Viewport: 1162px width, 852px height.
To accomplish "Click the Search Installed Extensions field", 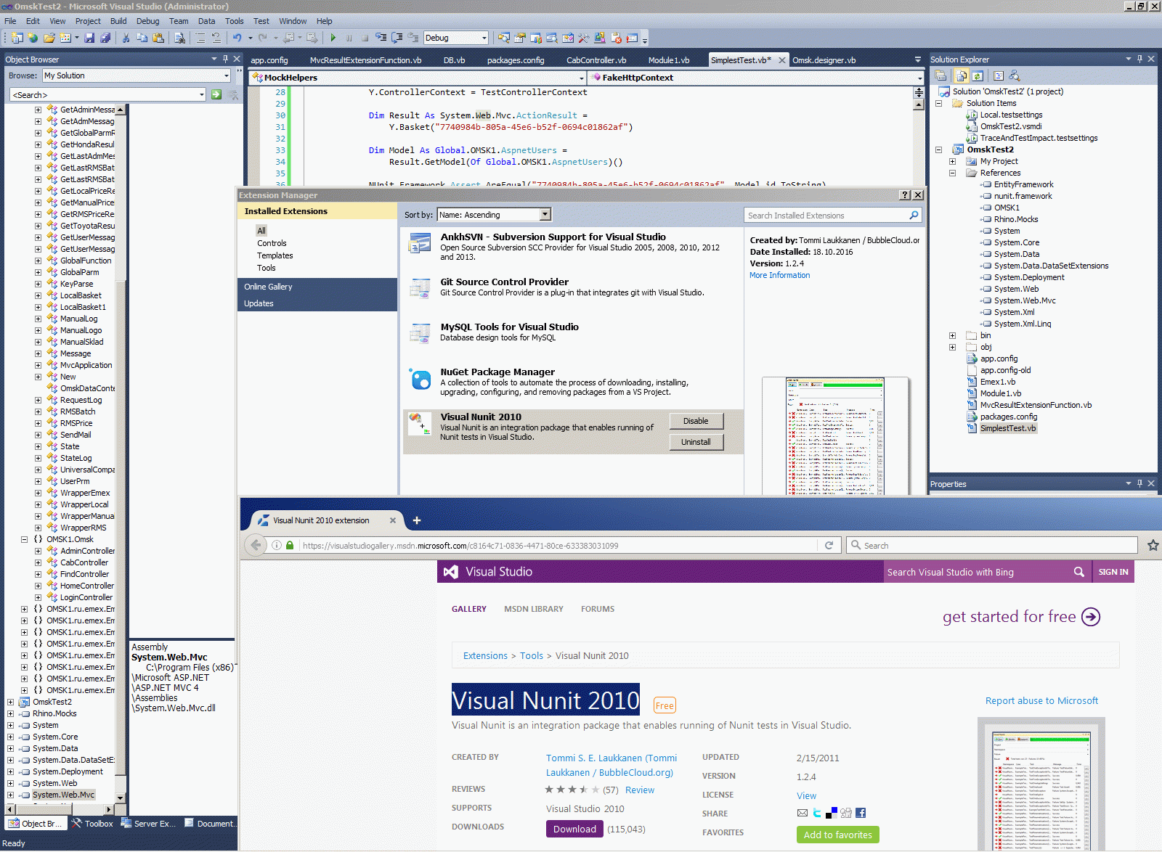I will [826, 215].
